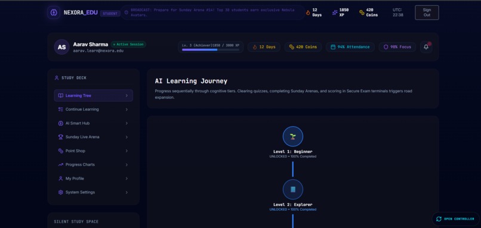Click Level 2 UNLOCKED 100% Completed status
Image resolution: width=481 pixels, height=228 pixels.
292,210
